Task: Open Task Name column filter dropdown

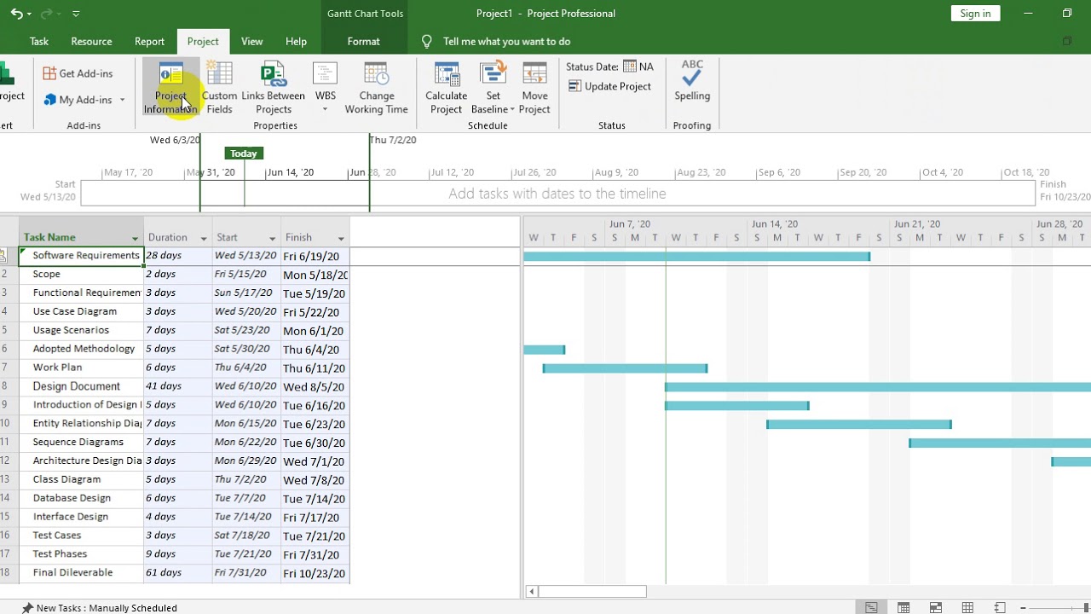Action: [x=135, y=238]
